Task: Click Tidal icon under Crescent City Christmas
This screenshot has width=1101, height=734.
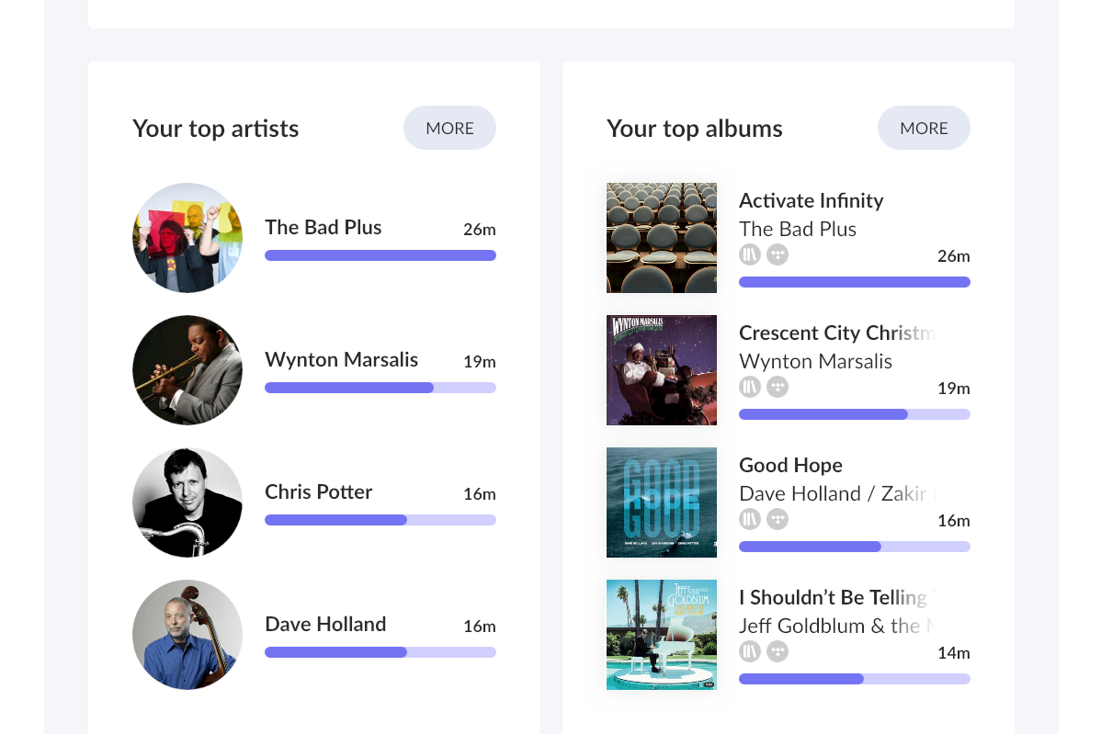Action: (778, 387)
